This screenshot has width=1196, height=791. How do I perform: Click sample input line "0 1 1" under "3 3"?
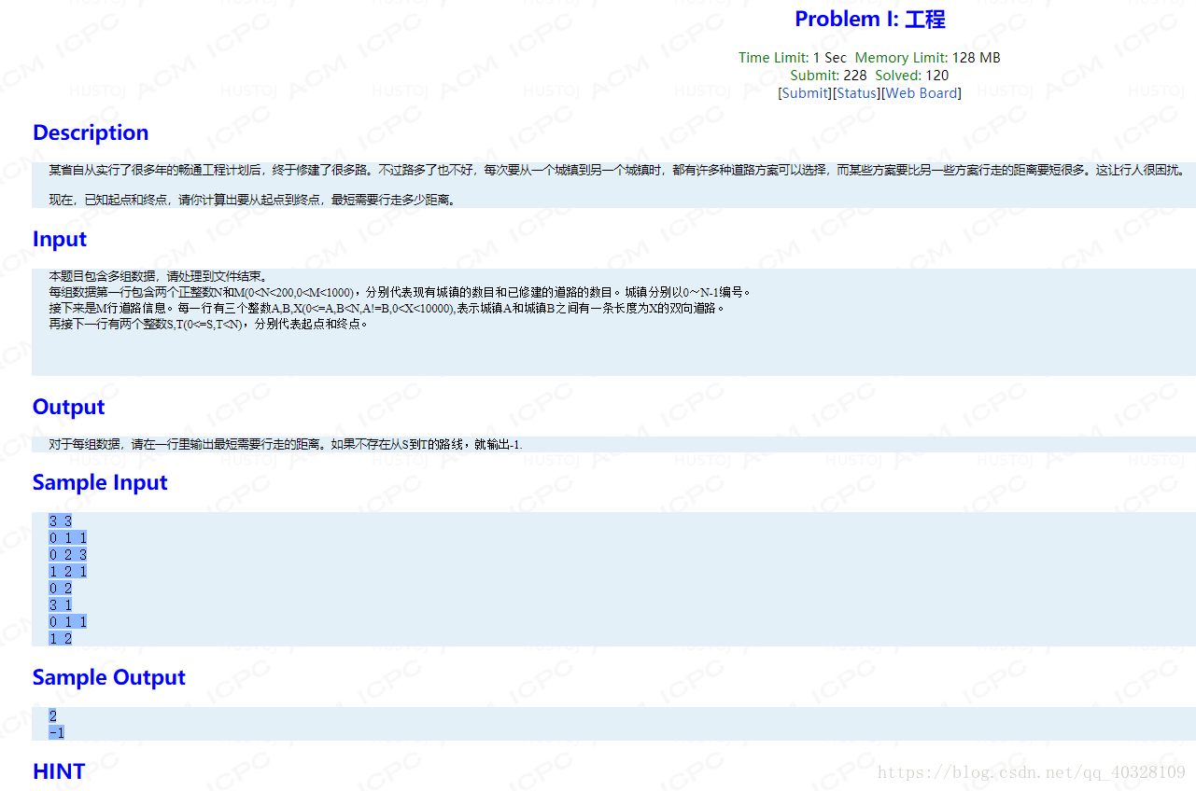(68, 538)
